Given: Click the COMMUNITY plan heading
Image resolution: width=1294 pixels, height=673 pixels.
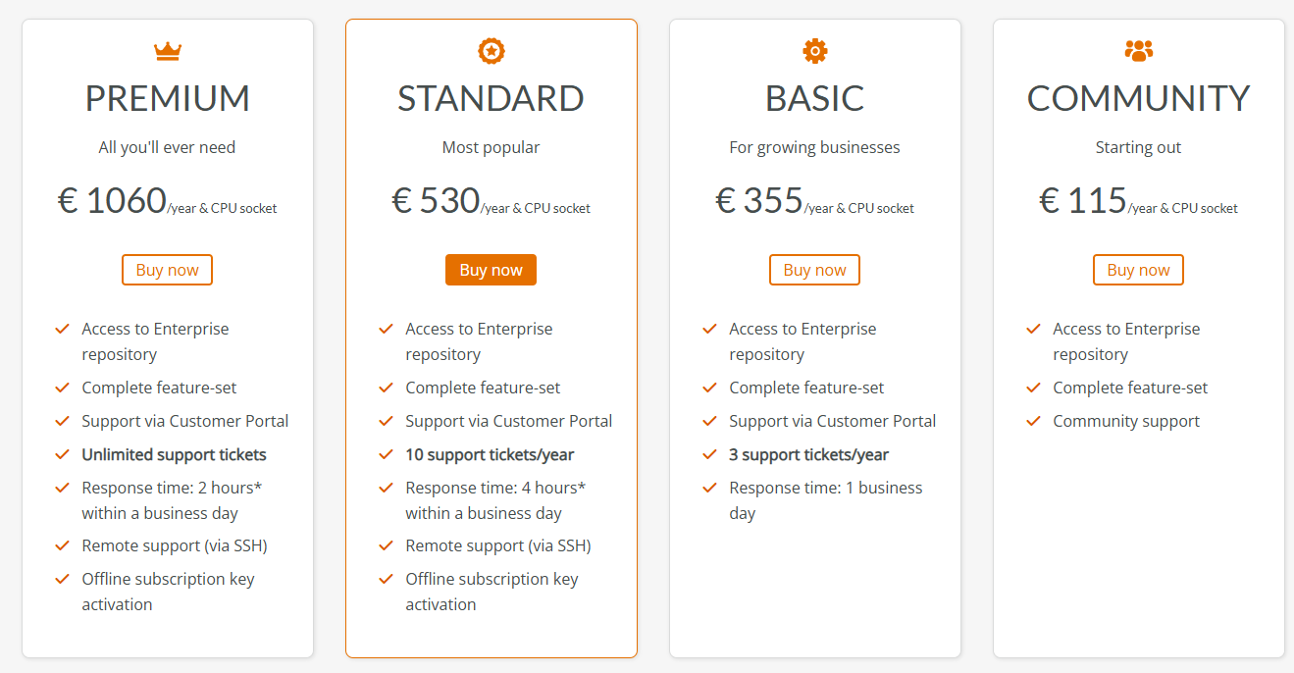Looking at the screenshot, I should [1138, 99].
